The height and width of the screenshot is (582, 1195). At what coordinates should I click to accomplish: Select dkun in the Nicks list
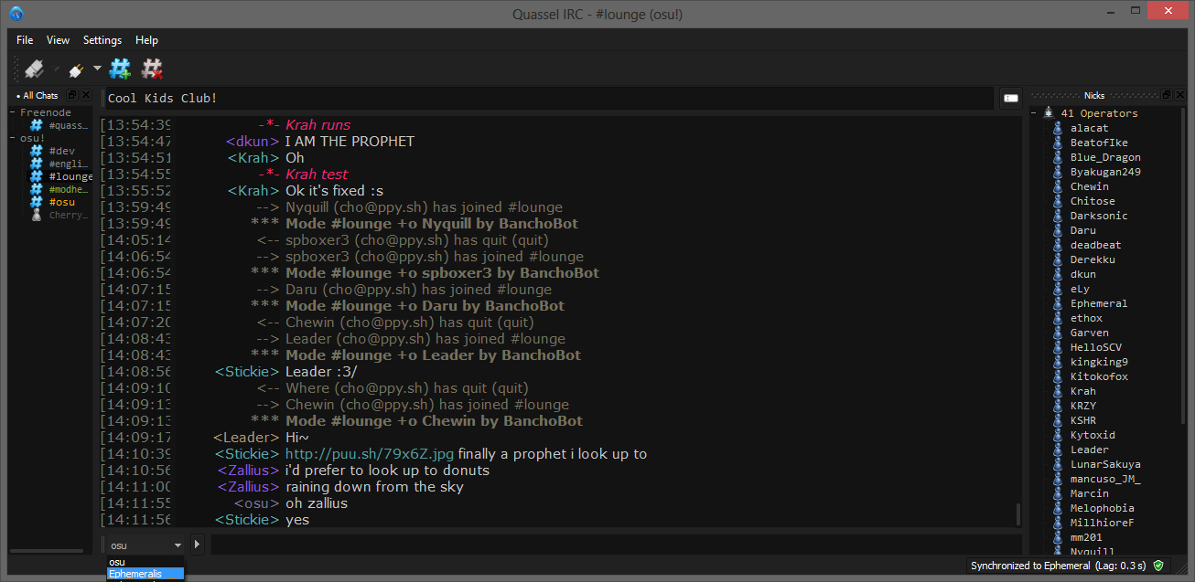click(1083, 274)
